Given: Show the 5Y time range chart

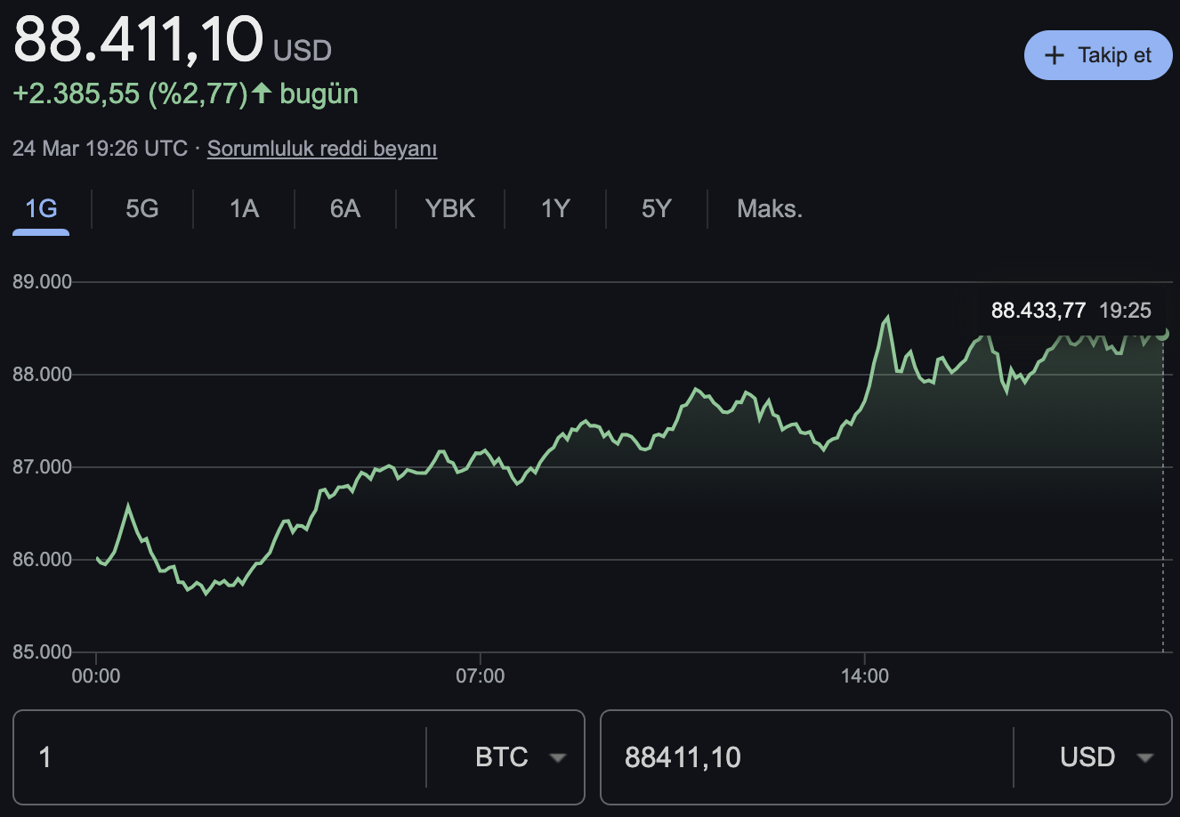Looking at the screenshot, I should click(x=657, y=209).
